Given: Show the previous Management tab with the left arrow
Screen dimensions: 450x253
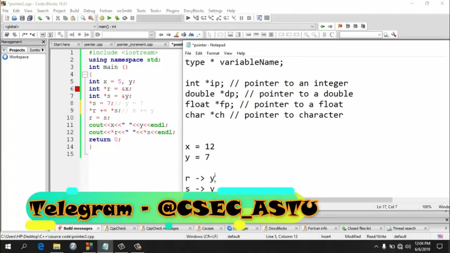Looking at the screenshot, I should (x=4, y=50).
